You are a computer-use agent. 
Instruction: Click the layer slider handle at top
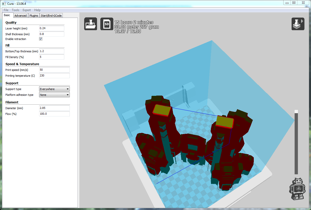(x=296, y=111)
